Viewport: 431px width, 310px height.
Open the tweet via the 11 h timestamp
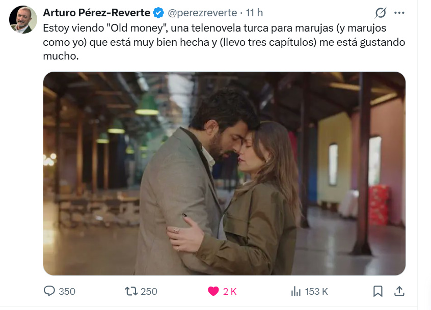[x=254, y=13]
